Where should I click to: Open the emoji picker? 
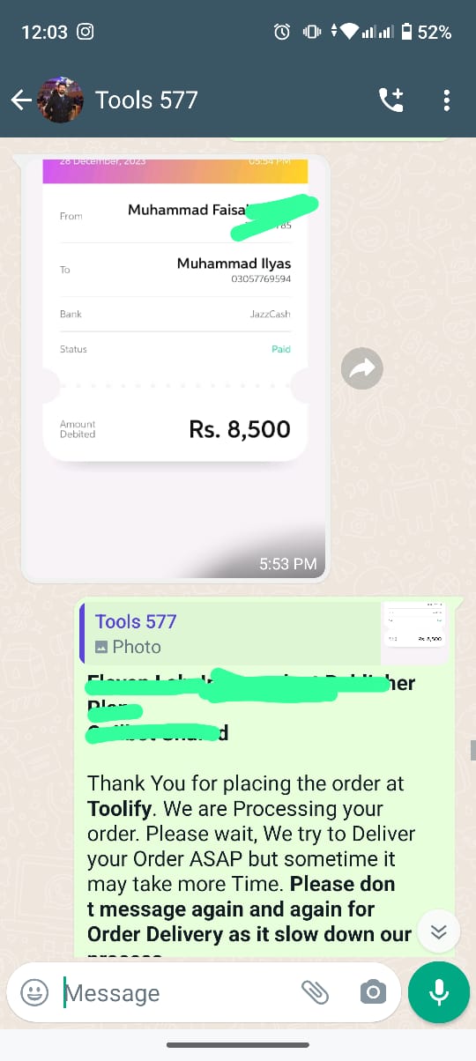tap(34, 993)
